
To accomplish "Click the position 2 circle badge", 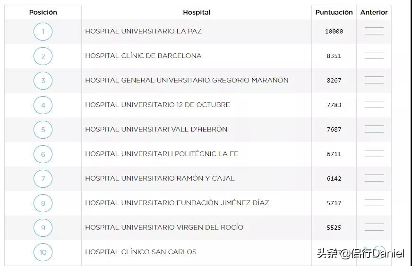I will click(43, 56).
